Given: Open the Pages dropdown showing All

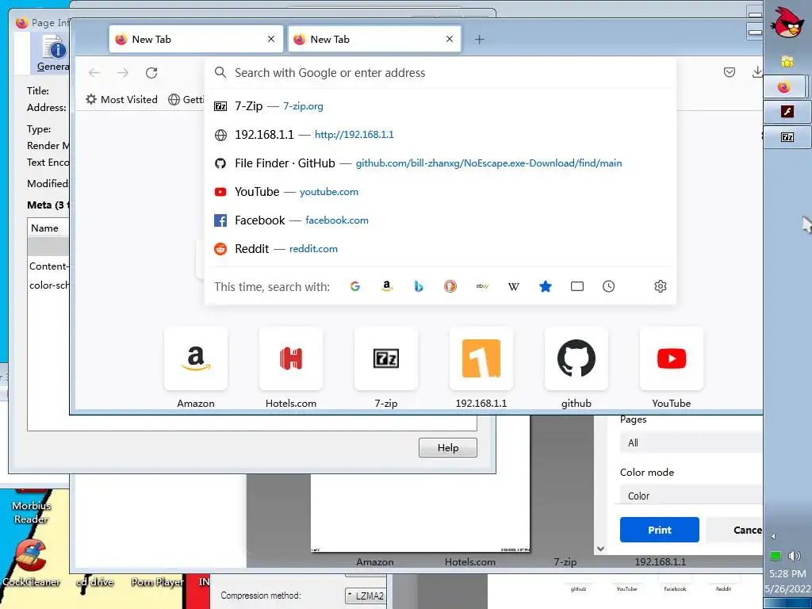Looking at the screenshot, I should click(691, 442).
